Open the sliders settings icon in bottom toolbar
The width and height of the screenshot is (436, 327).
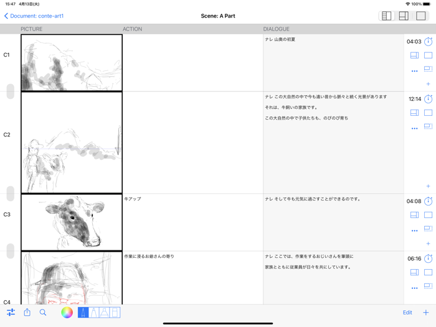11,312
